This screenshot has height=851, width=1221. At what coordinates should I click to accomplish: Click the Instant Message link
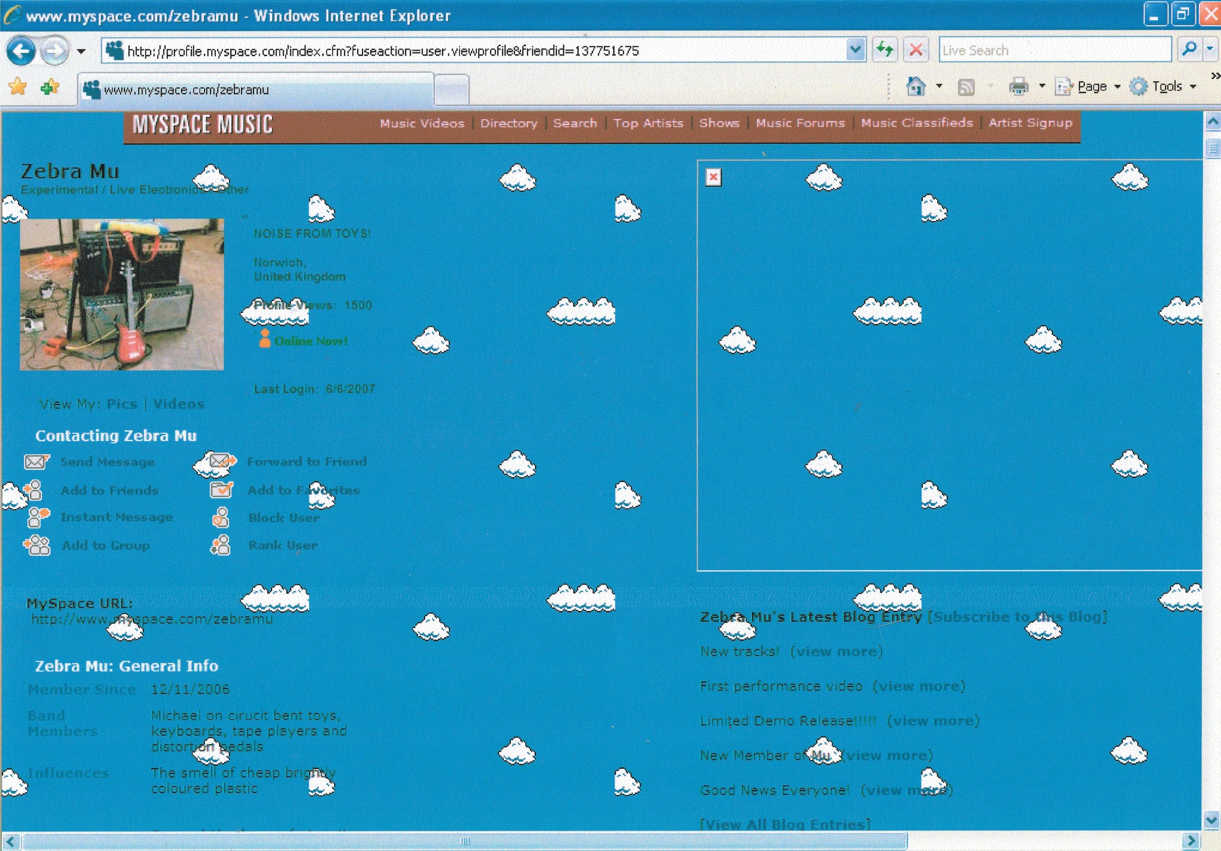point(116,517)
